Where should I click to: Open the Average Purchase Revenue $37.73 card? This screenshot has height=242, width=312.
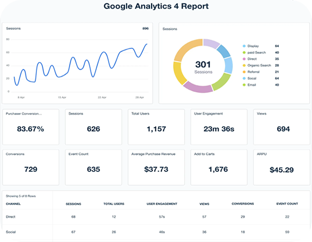[156, 167]
